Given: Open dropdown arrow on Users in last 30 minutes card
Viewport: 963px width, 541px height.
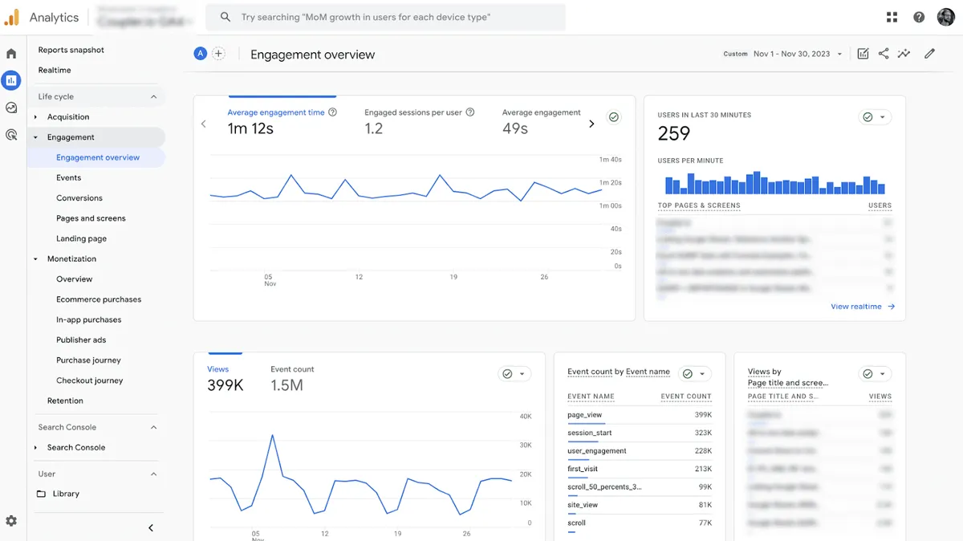Looking at the screenshot, I should click(883, 117).
